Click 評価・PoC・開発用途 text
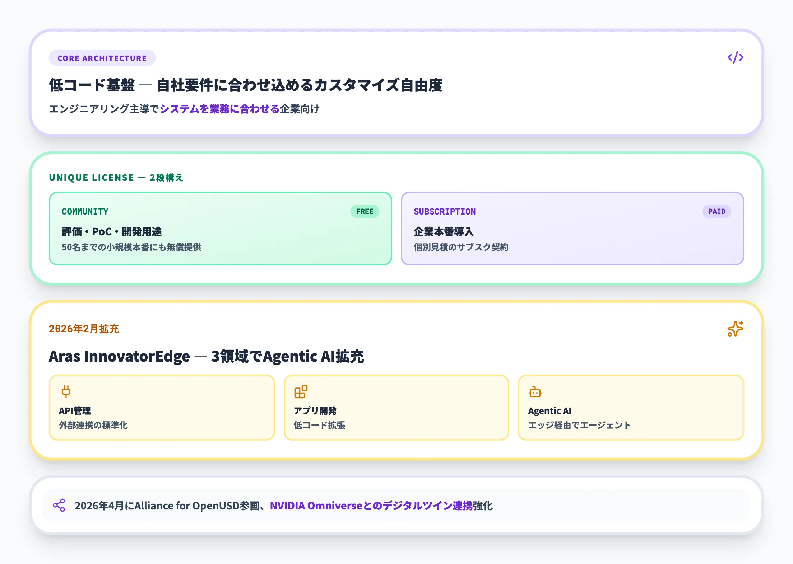The width and height of the screenshot is (793, 564). click(112, 232)
